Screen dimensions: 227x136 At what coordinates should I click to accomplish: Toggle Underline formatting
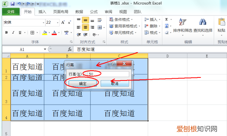(x=20, y=32)
